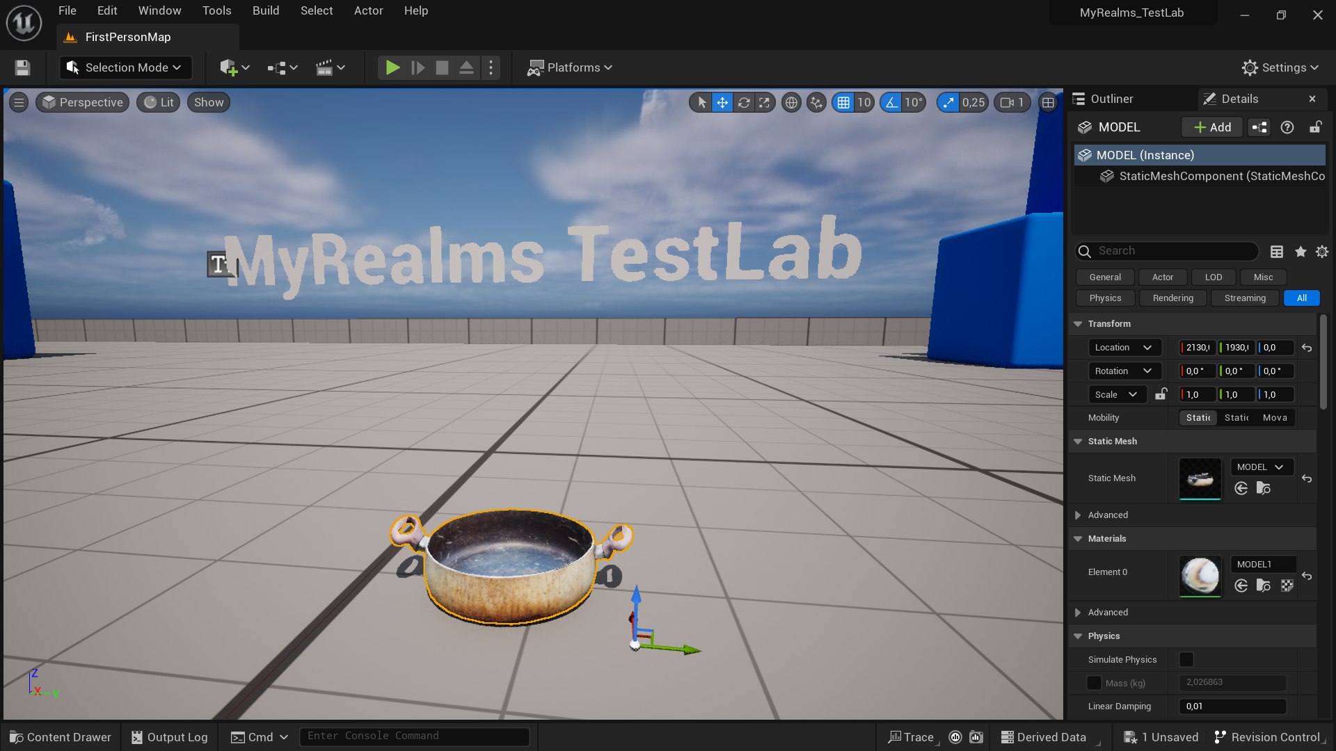Browse to static mesh in Content Browser
Viewport: 1336px width, 751px height.
pyautogui.click(x=1263, y=488)
